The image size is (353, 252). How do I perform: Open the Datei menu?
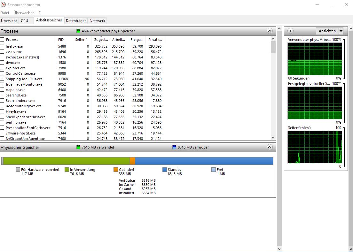click(4, 12)
